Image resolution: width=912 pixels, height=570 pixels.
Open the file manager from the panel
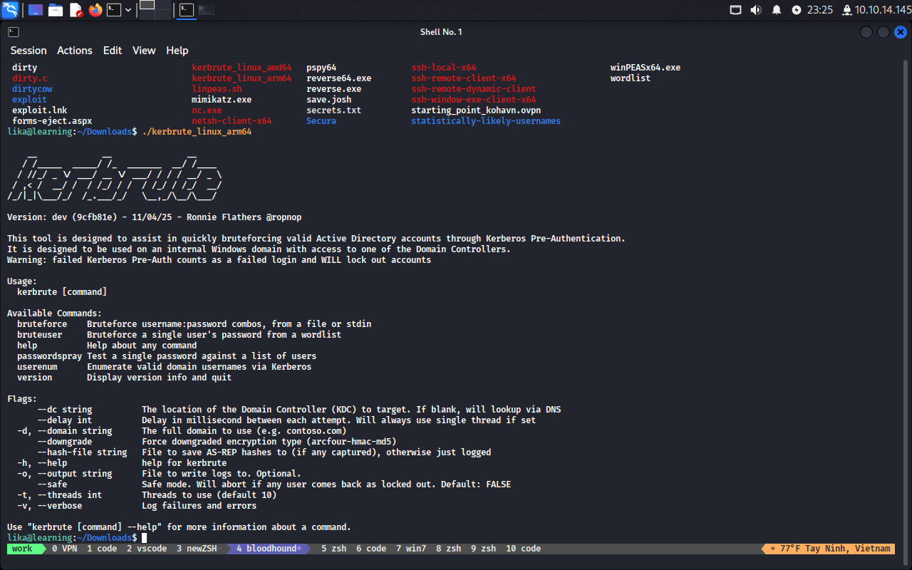pyautogui.click(x=55, y=10)
